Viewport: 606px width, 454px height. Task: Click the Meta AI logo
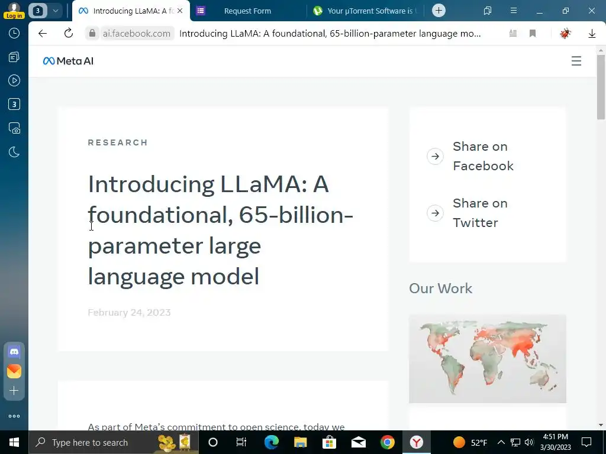[68, 61]
